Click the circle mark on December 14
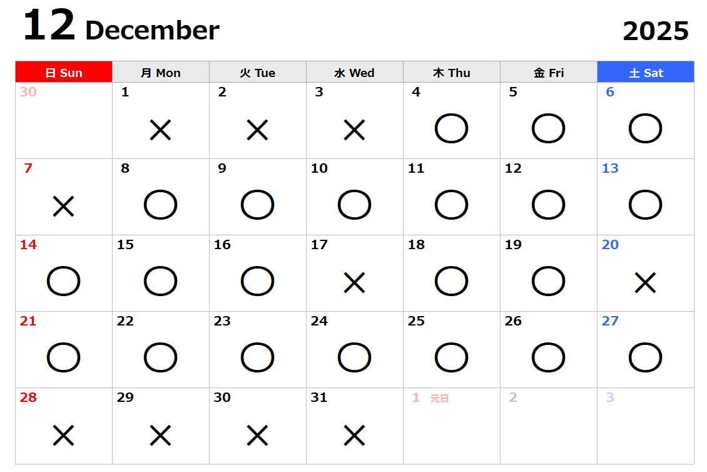 63,282
